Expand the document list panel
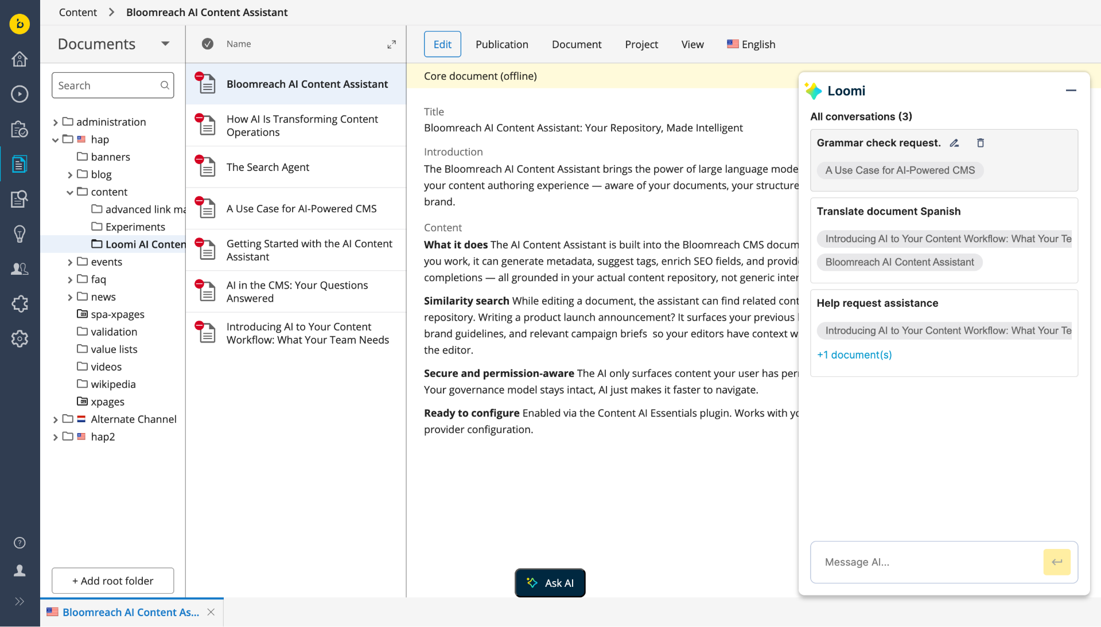1101x627 pixels. (391, 44)
